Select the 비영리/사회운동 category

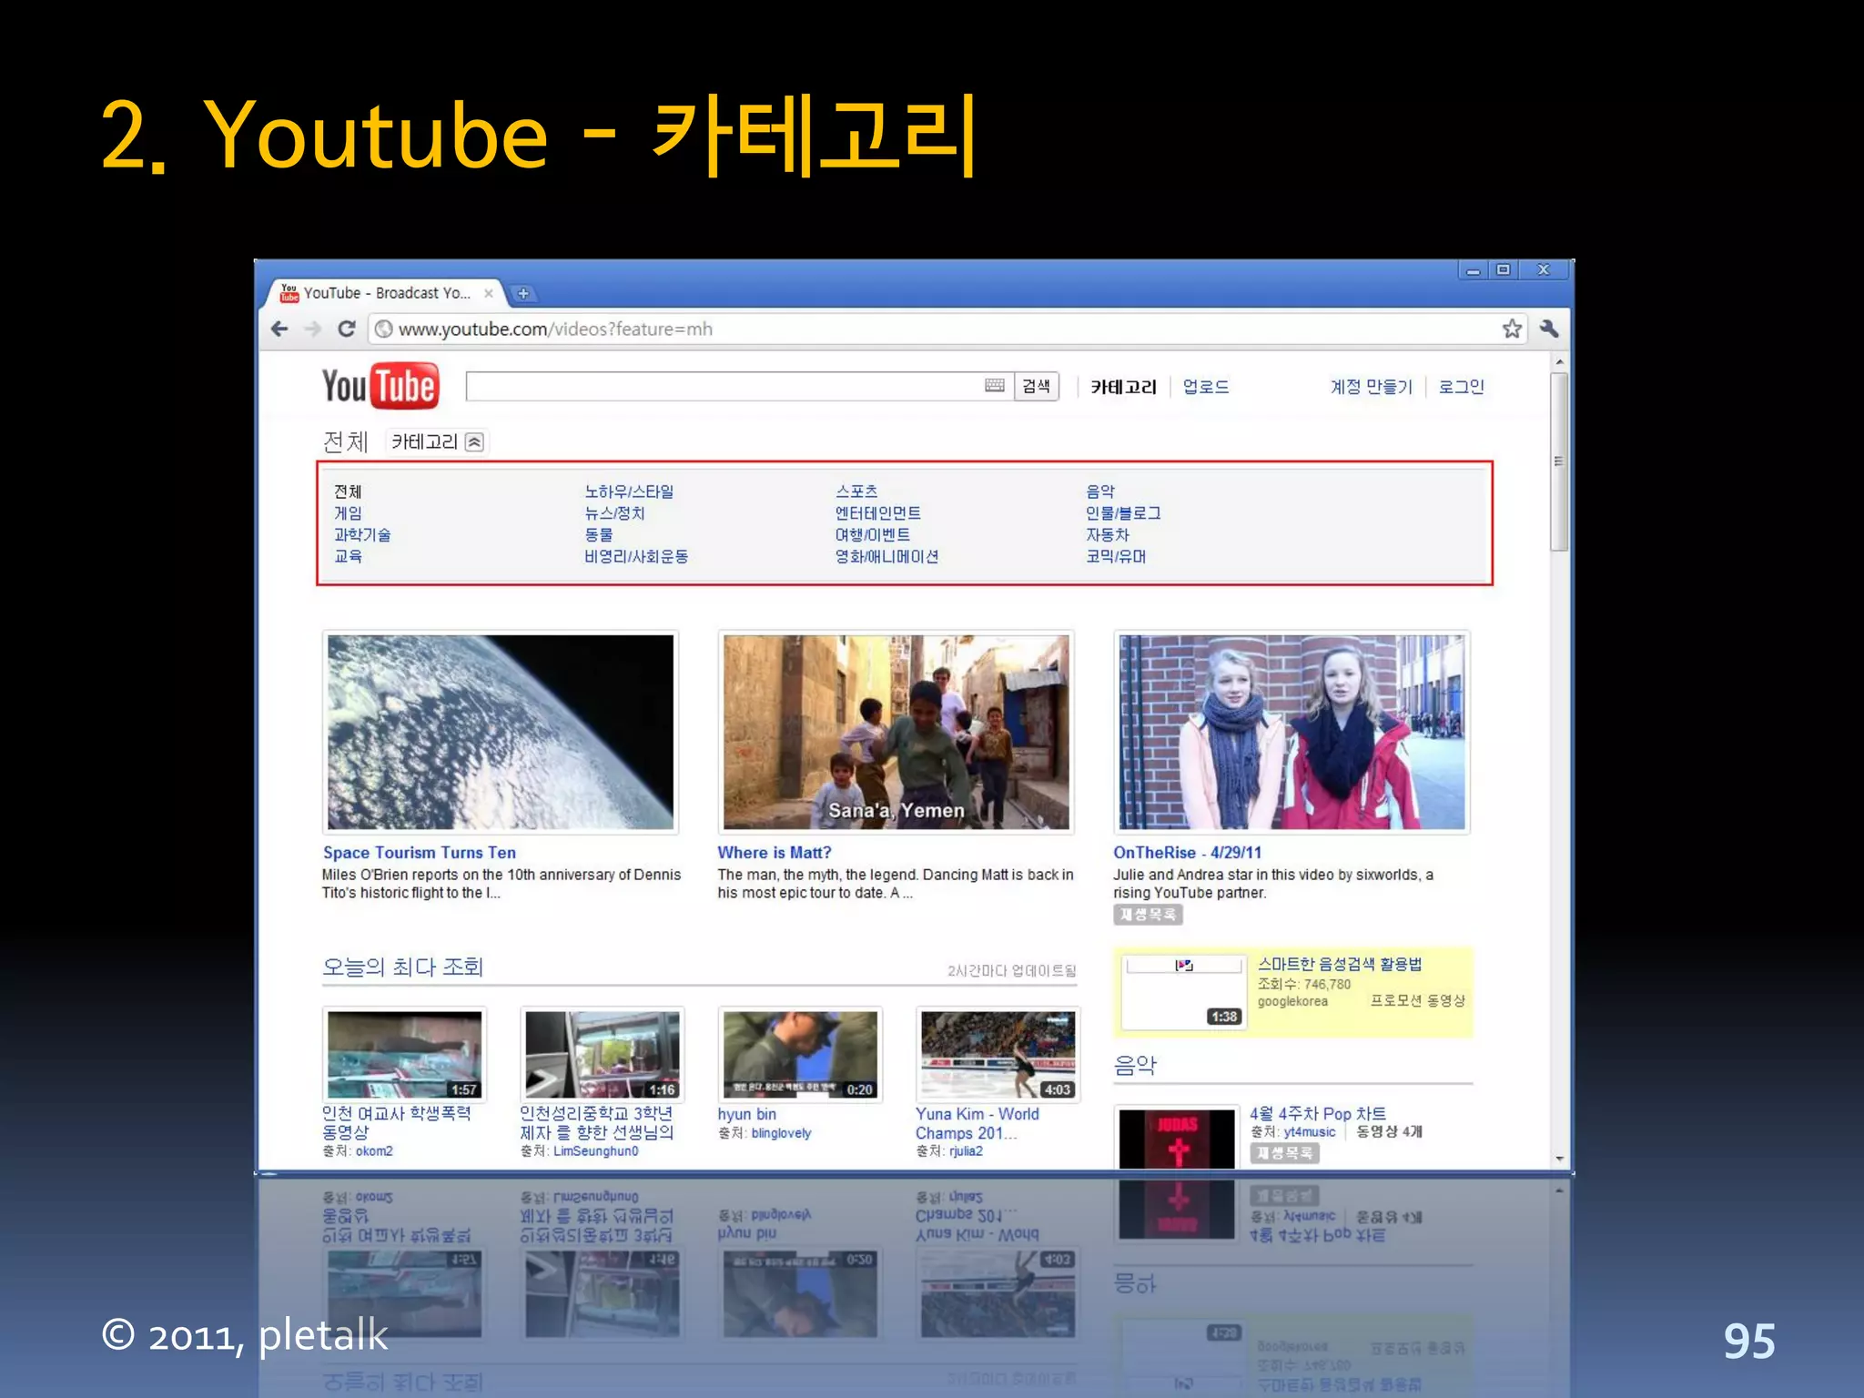636,556
